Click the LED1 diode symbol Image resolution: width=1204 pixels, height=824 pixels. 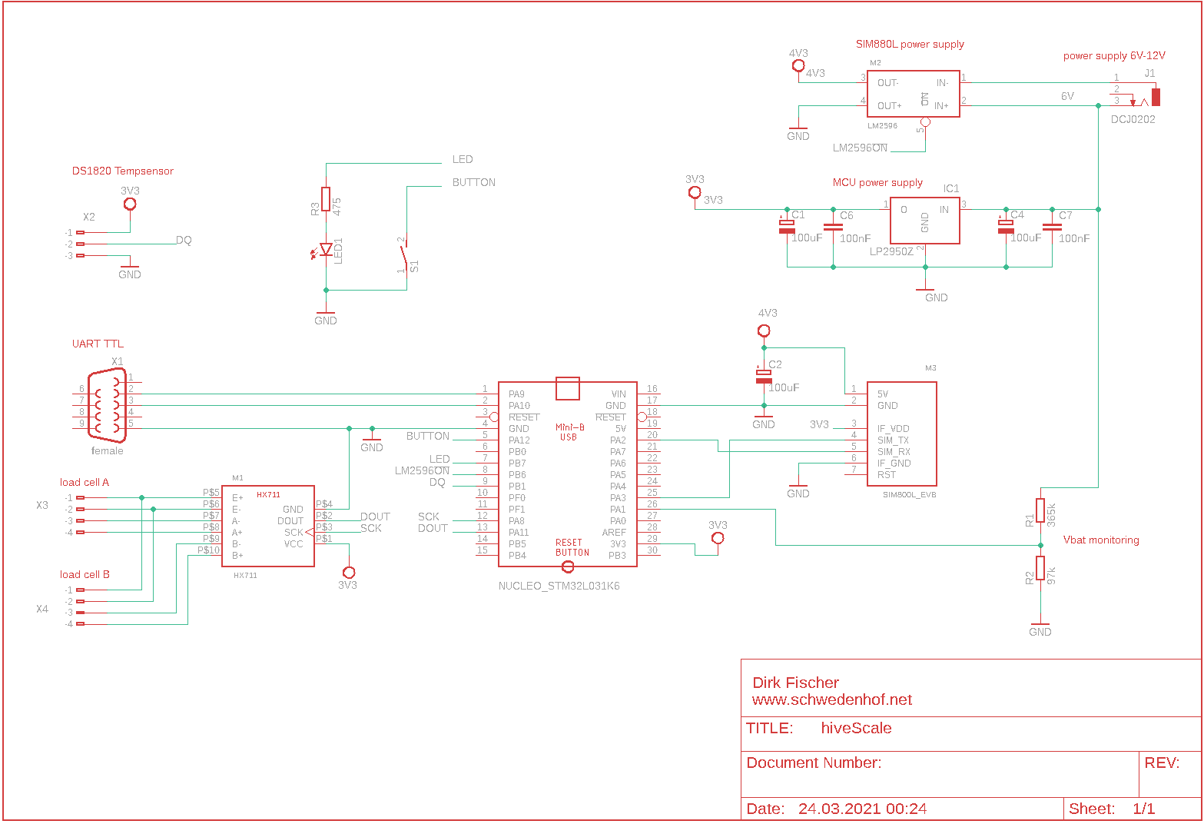point(326,249)
